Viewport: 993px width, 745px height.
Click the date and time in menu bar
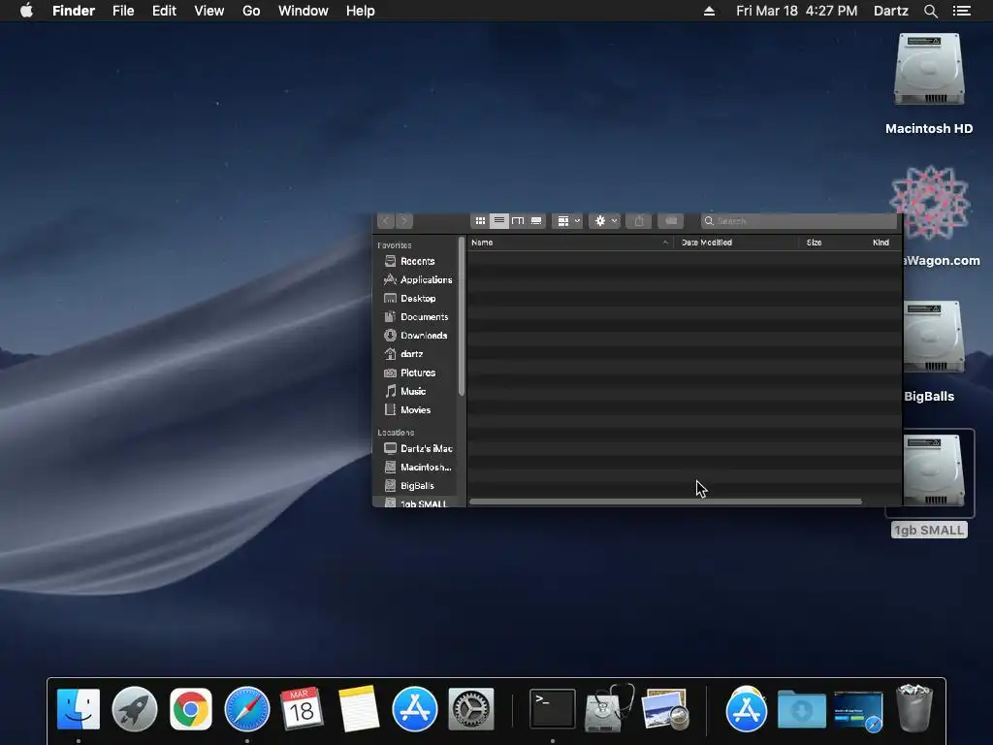[x=797, y=11]
